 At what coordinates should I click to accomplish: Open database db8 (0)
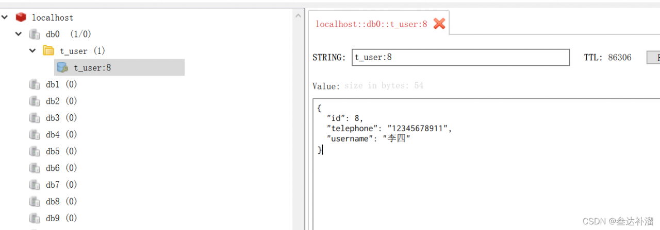pos(61,201)
